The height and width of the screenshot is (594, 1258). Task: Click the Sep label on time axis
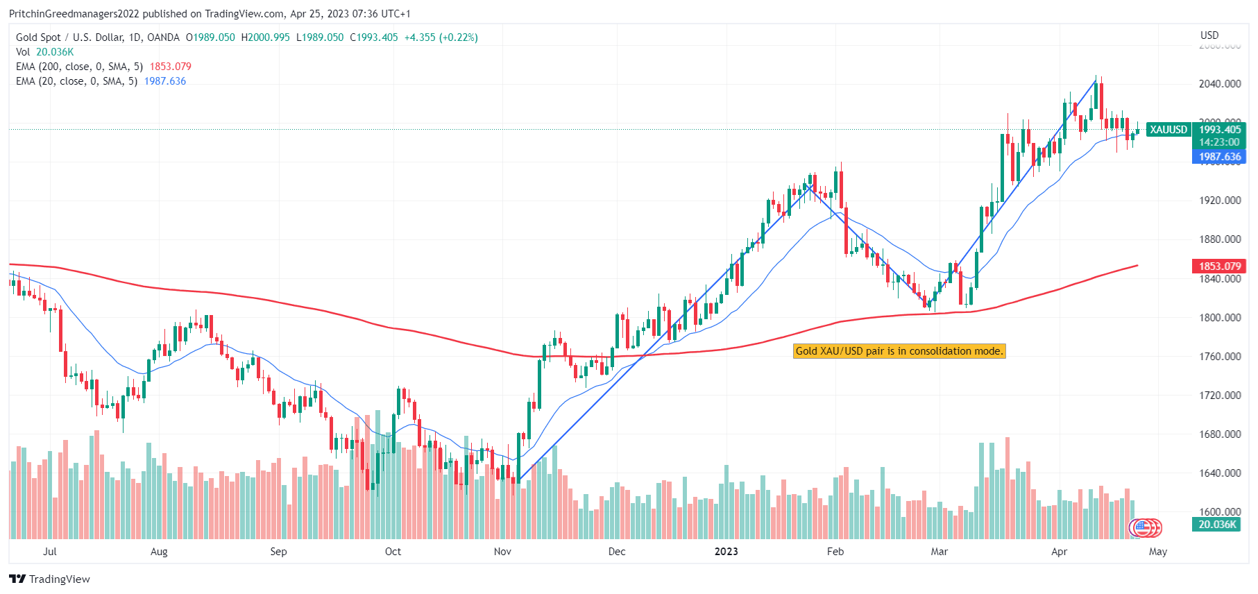point(278,552)
